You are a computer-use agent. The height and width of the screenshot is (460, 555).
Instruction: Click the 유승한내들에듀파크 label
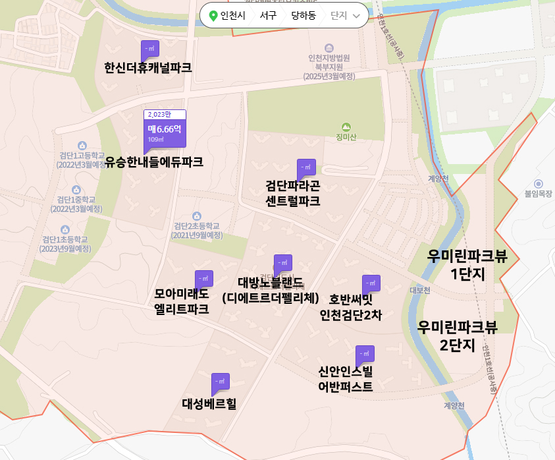click(x=154, y=162)
